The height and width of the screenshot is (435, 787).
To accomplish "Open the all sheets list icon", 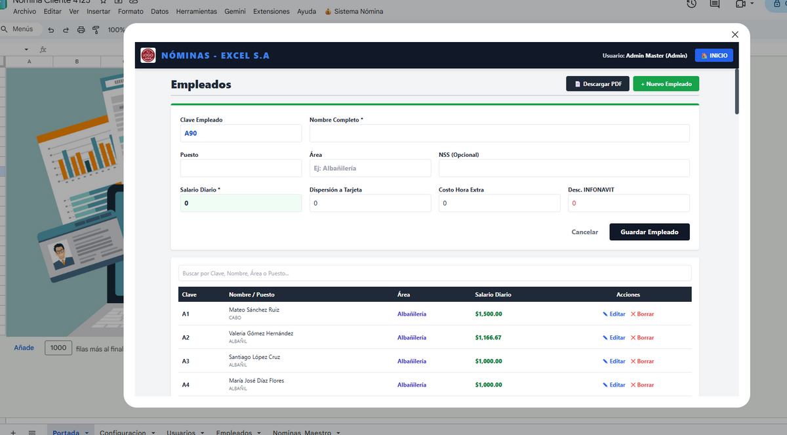I will point(32,432).
